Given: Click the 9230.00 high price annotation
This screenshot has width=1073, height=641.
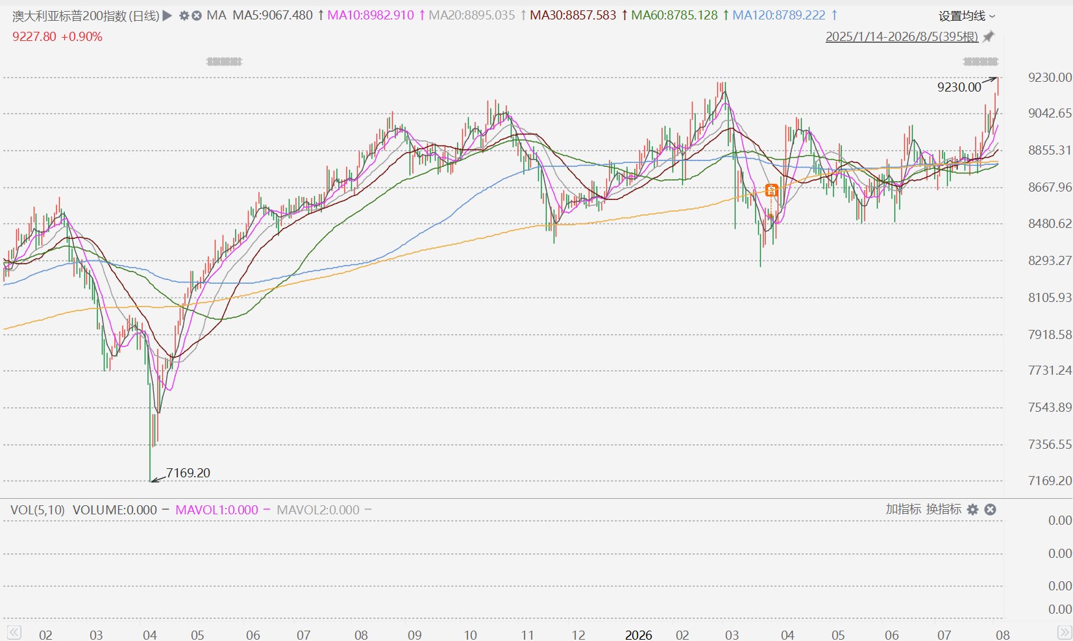Looking at the screenshot, I should 959,87.
